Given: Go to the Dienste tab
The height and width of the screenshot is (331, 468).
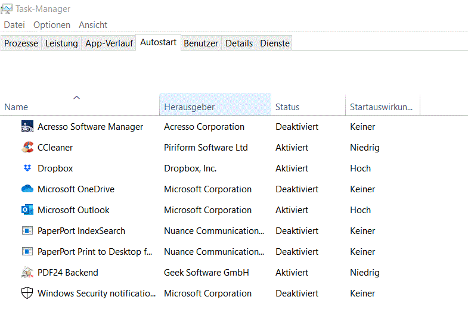Looking at the screenshot, I should pyautogui.click(x=275, y=43).
